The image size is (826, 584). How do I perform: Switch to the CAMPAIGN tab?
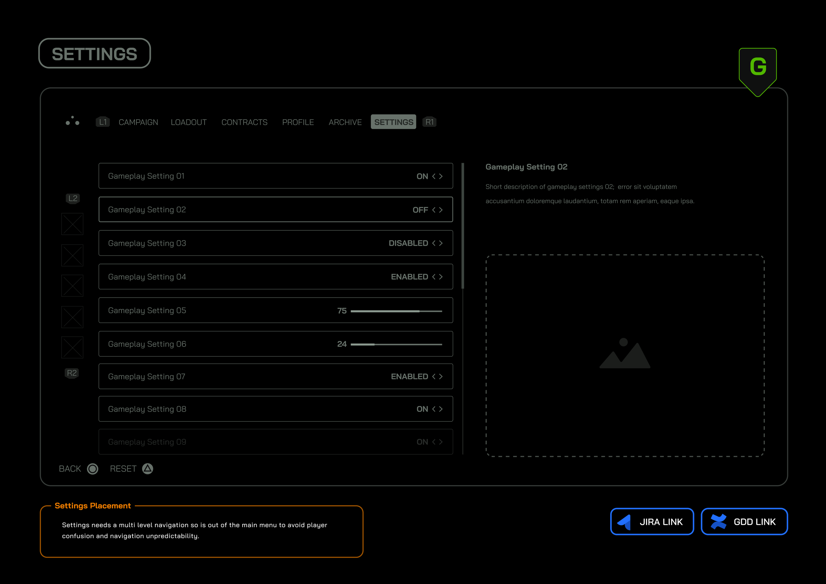(138, 122)
